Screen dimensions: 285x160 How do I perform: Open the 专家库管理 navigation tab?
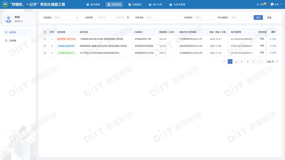pos(177,4)
